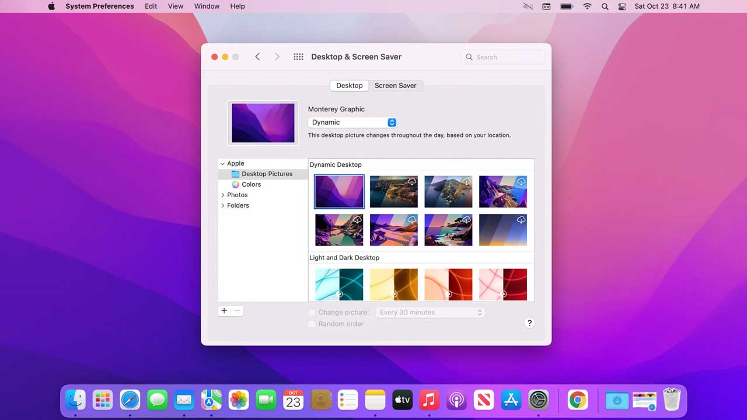
Task: Click the Wi-Fi status icon
Action: click(587, 6)
